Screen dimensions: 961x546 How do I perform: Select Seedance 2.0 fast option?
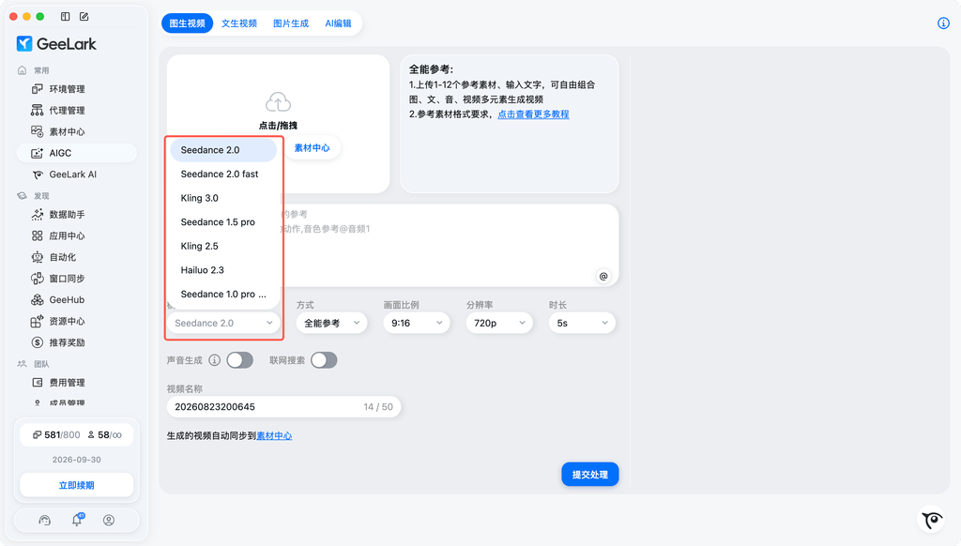coord(223,174)
